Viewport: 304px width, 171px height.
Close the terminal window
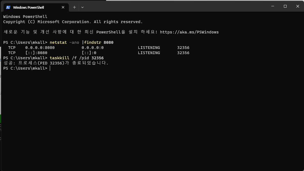[297, 6]
